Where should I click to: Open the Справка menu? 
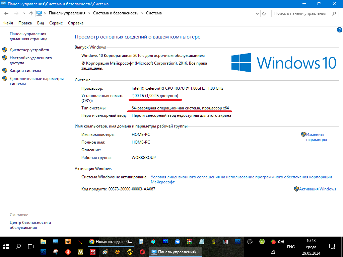[x=75, y=23]
